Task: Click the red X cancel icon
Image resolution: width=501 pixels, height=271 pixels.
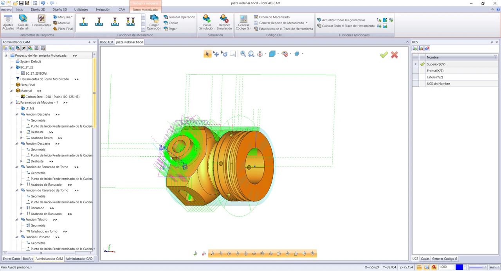Action: pyautogui.click(x=394, y=55)
